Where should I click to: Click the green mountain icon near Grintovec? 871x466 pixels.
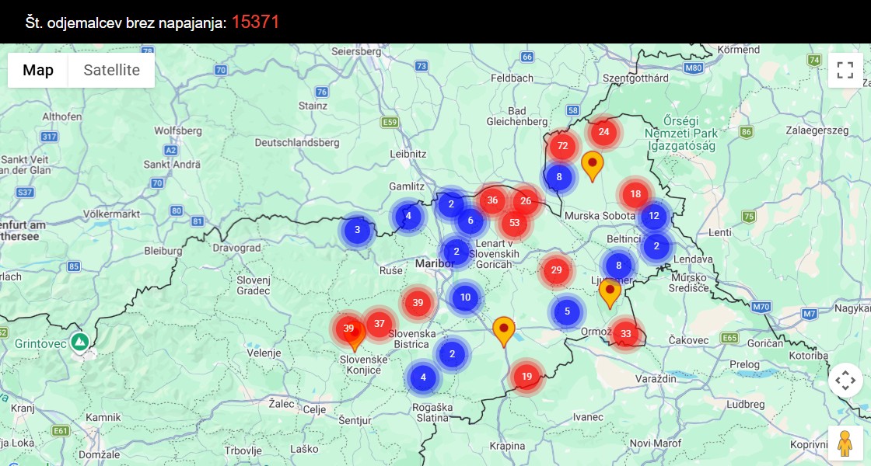[79, 341]
